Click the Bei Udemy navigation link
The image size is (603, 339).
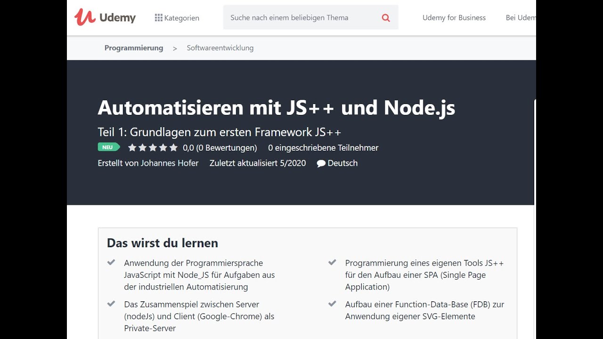pos(520,18)
